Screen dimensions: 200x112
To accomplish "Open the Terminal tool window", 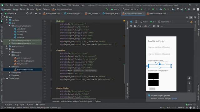I will (x=41, y=105).
